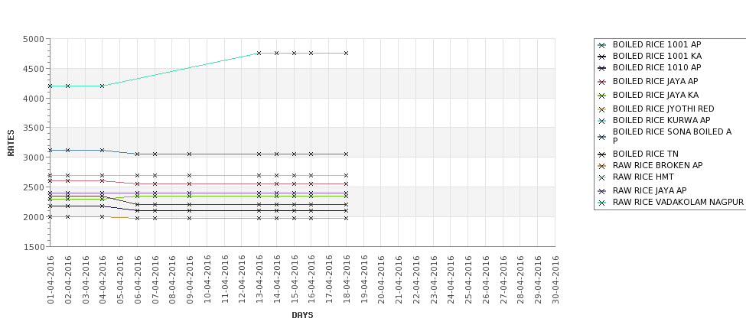
Task: Click the RATES axis title
Action: pyautogui.click(x=11, y=143)
